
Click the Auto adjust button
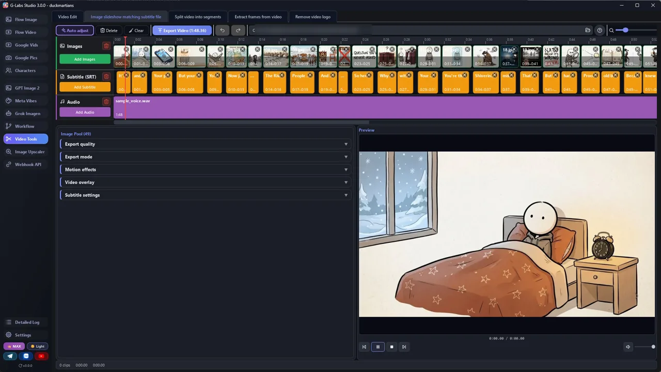tap(75, 30)
